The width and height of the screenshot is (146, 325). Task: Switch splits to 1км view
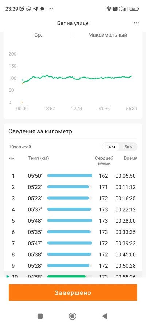coord(111,147)
